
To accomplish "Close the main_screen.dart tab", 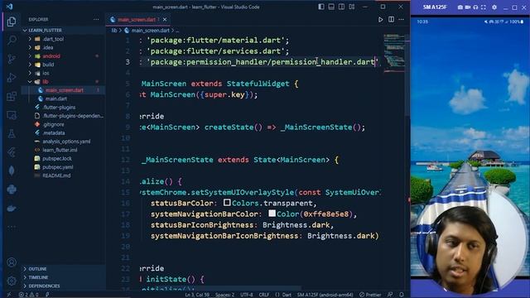I will [x=165, y=20].
